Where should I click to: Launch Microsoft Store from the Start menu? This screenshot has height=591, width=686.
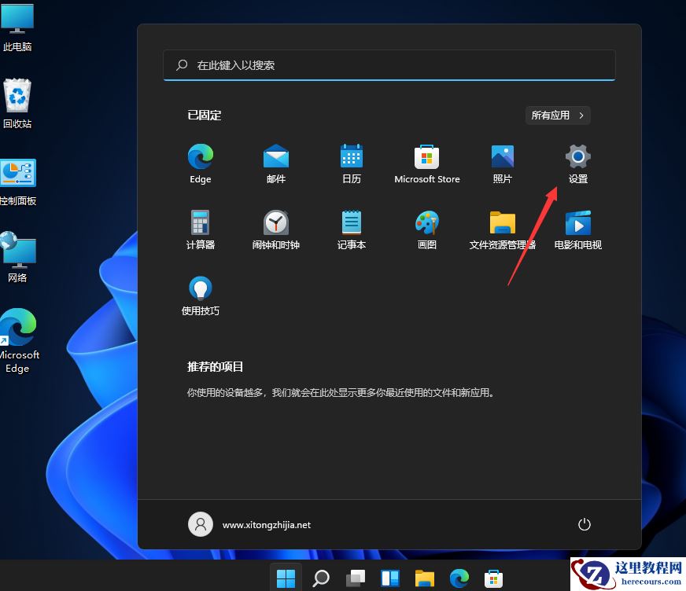point(426,163)
